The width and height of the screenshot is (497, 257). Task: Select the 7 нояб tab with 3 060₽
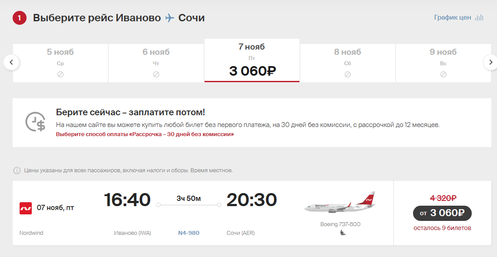pos(252,60)
